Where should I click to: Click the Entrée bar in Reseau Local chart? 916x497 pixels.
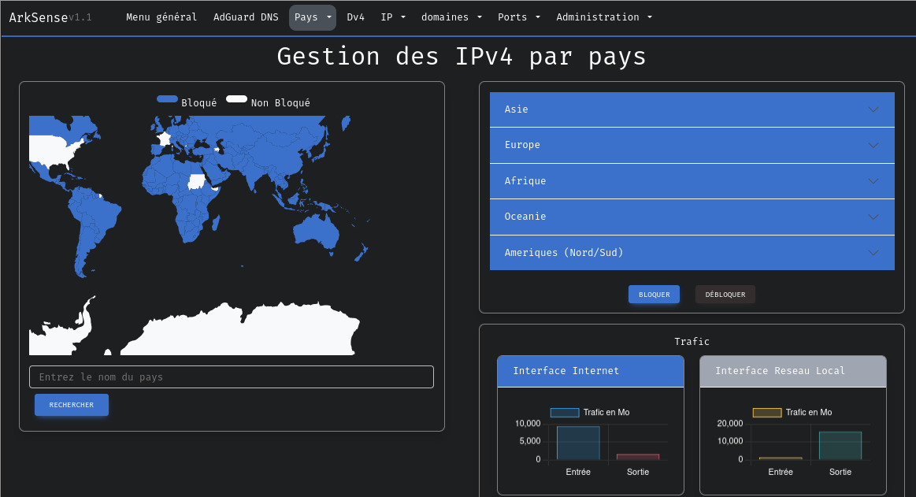coord(781,458)
